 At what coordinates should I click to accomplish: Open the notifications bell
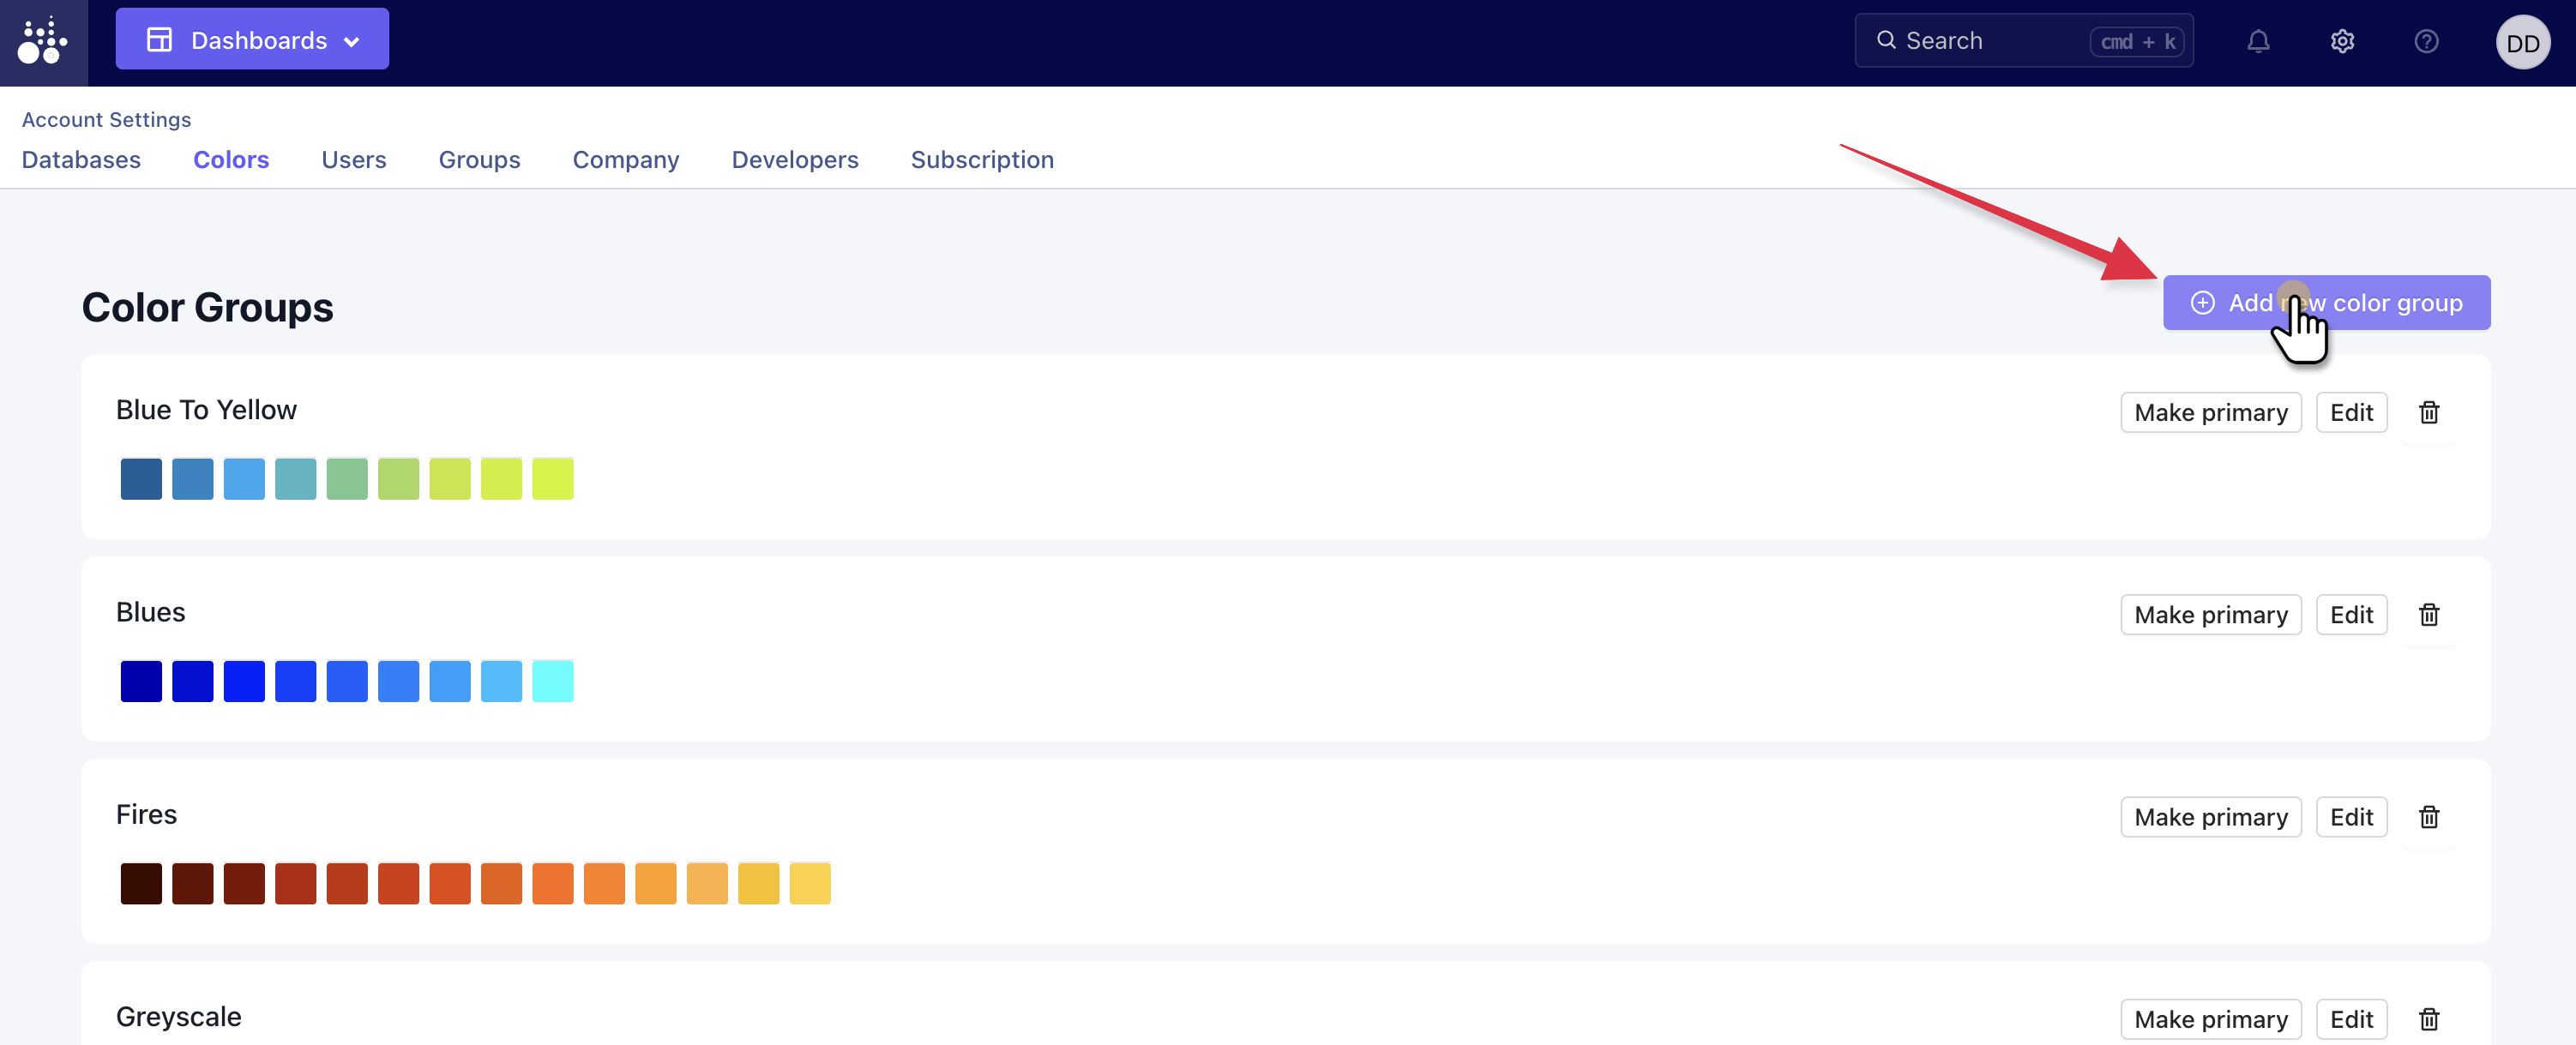click(2258, 41)
